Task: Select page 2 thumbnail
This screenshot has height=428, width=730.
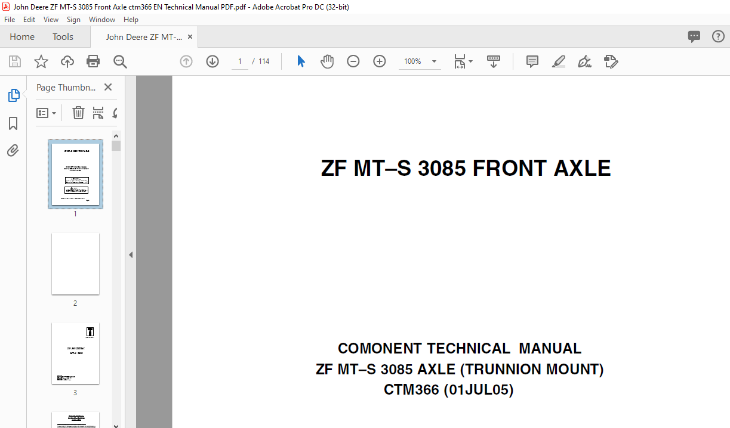Action: (75, 263)
